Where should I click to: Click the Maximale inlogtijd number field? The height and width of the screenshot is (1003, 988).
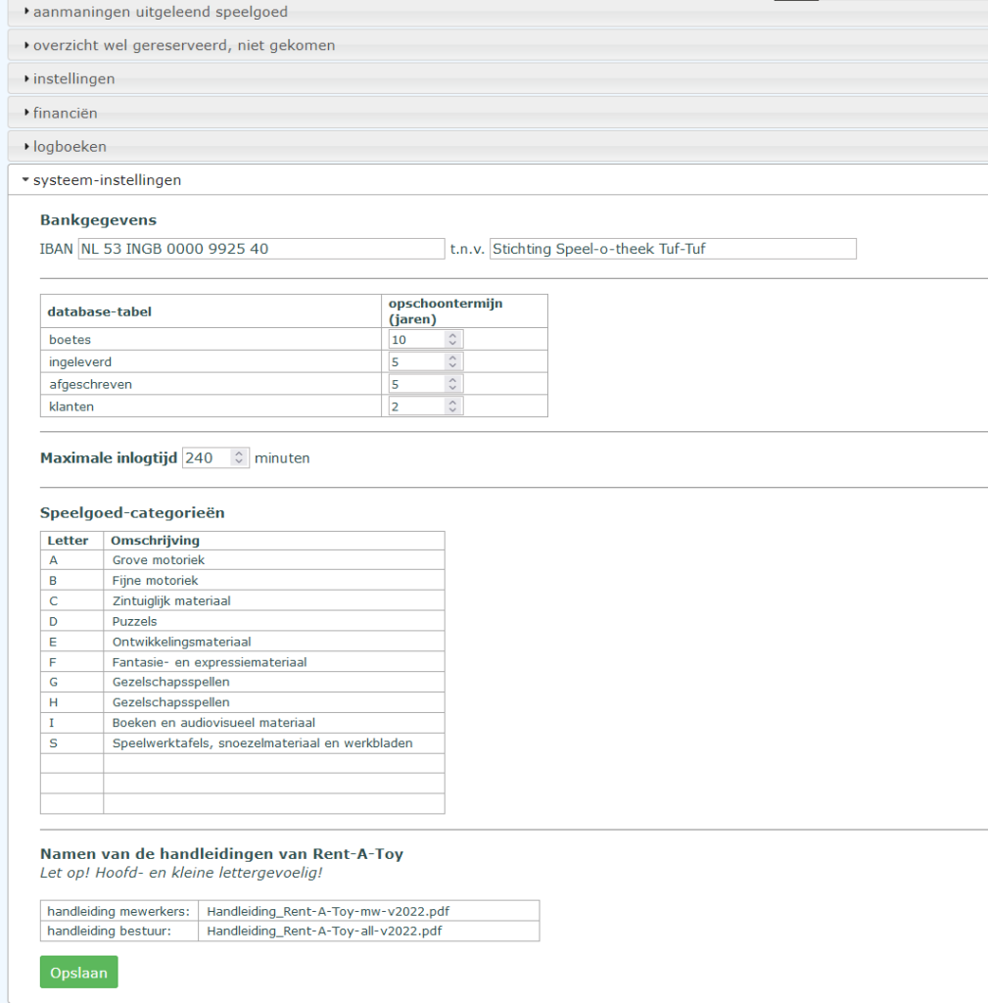tap(215, 458)
